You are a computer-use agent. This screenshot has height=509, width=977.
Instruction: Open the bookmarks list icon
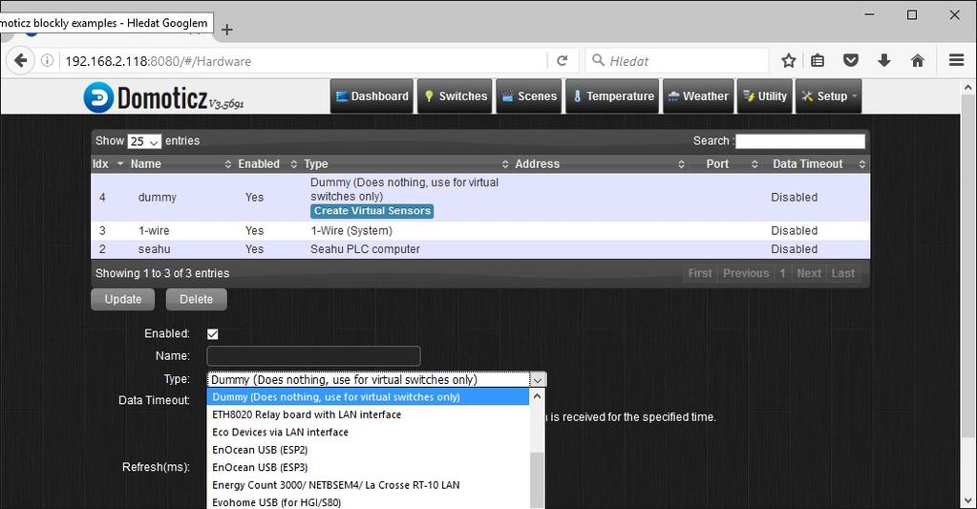(x=818, y=60)
